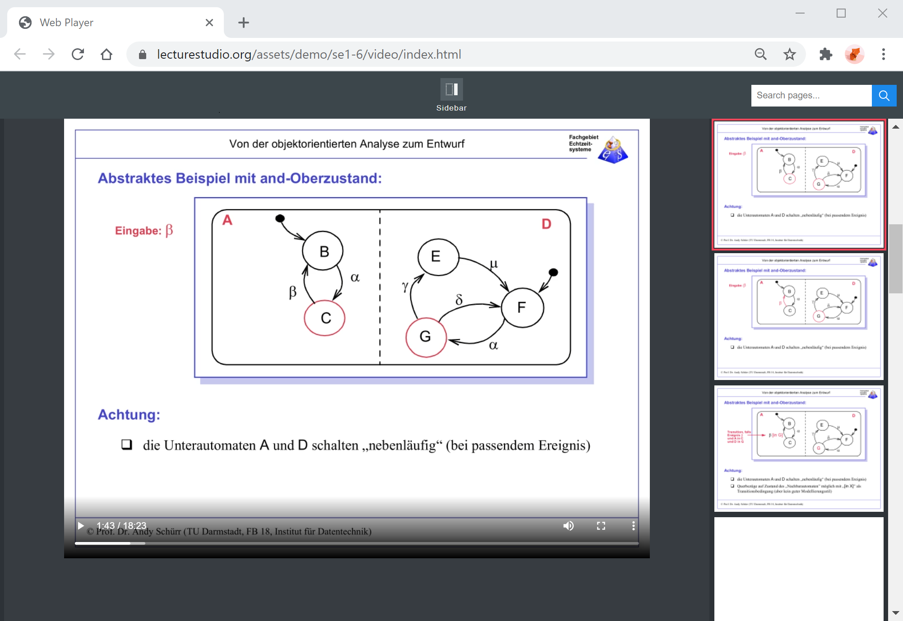The width and height of the screenshot is (903, 621).
Task: Go back in browser history
Action: [x=20, y=55]
